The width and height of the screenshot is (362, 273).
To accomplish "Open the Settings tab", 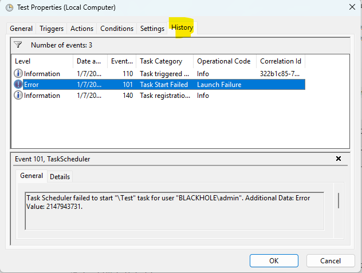I will pos(152,29).
